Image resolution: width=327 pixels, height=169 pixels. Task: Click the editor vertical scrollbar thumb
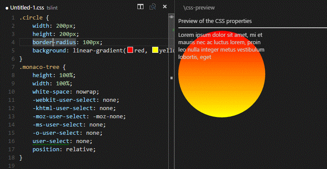tap(171, 31)
